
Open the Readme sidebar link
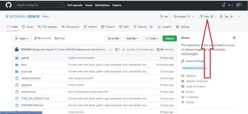click(x=188, y=76)
